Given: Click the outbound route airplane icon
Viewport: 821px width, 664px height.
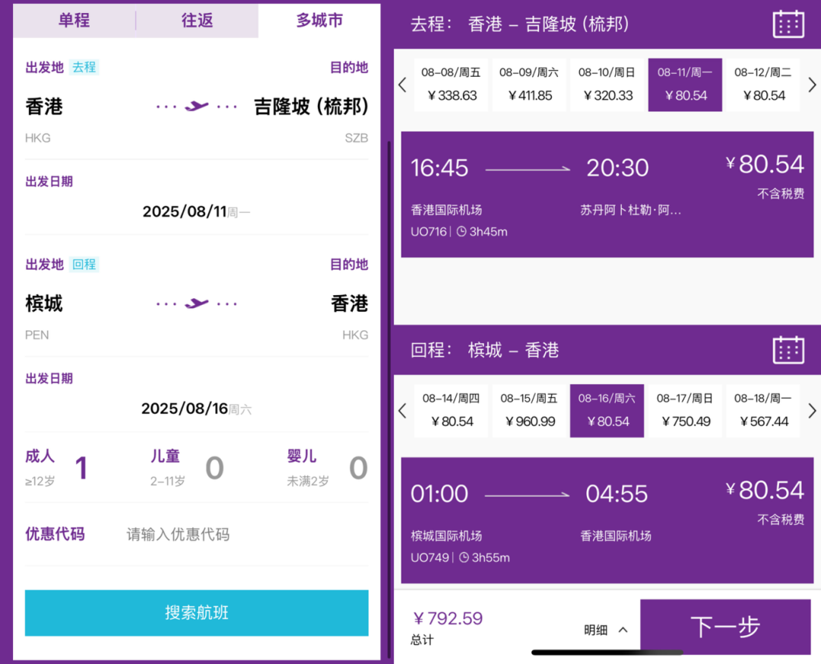Looking at the screenshot, I should coord(197,106).
